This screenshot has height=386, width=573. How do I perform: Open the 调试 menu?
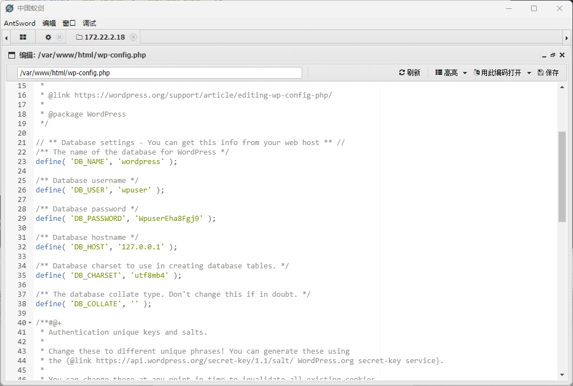pyautogui.click(x=89, y=23)
